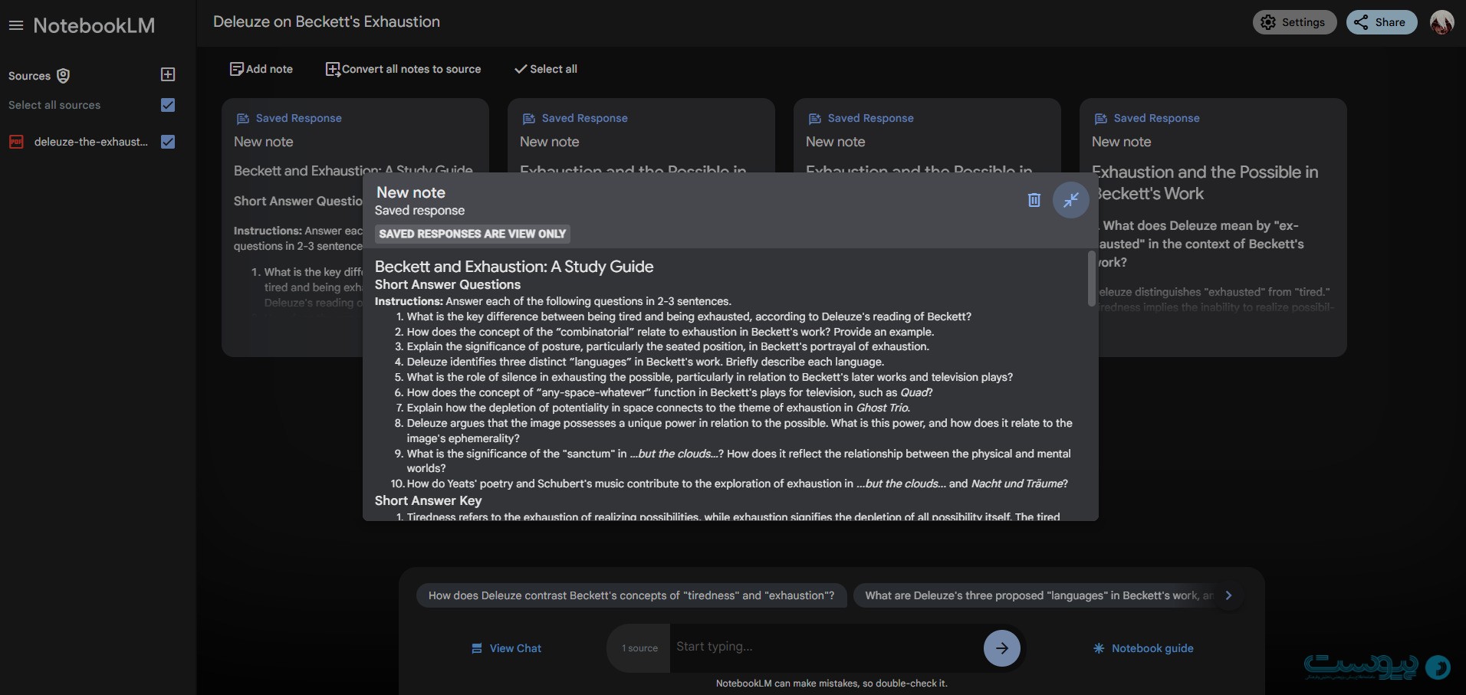Image resolution: width=1466 pixels, height=695 pixels.
Task: Click the PDF icon of deleuze-the-exhaust source
Action: [16, 142]
